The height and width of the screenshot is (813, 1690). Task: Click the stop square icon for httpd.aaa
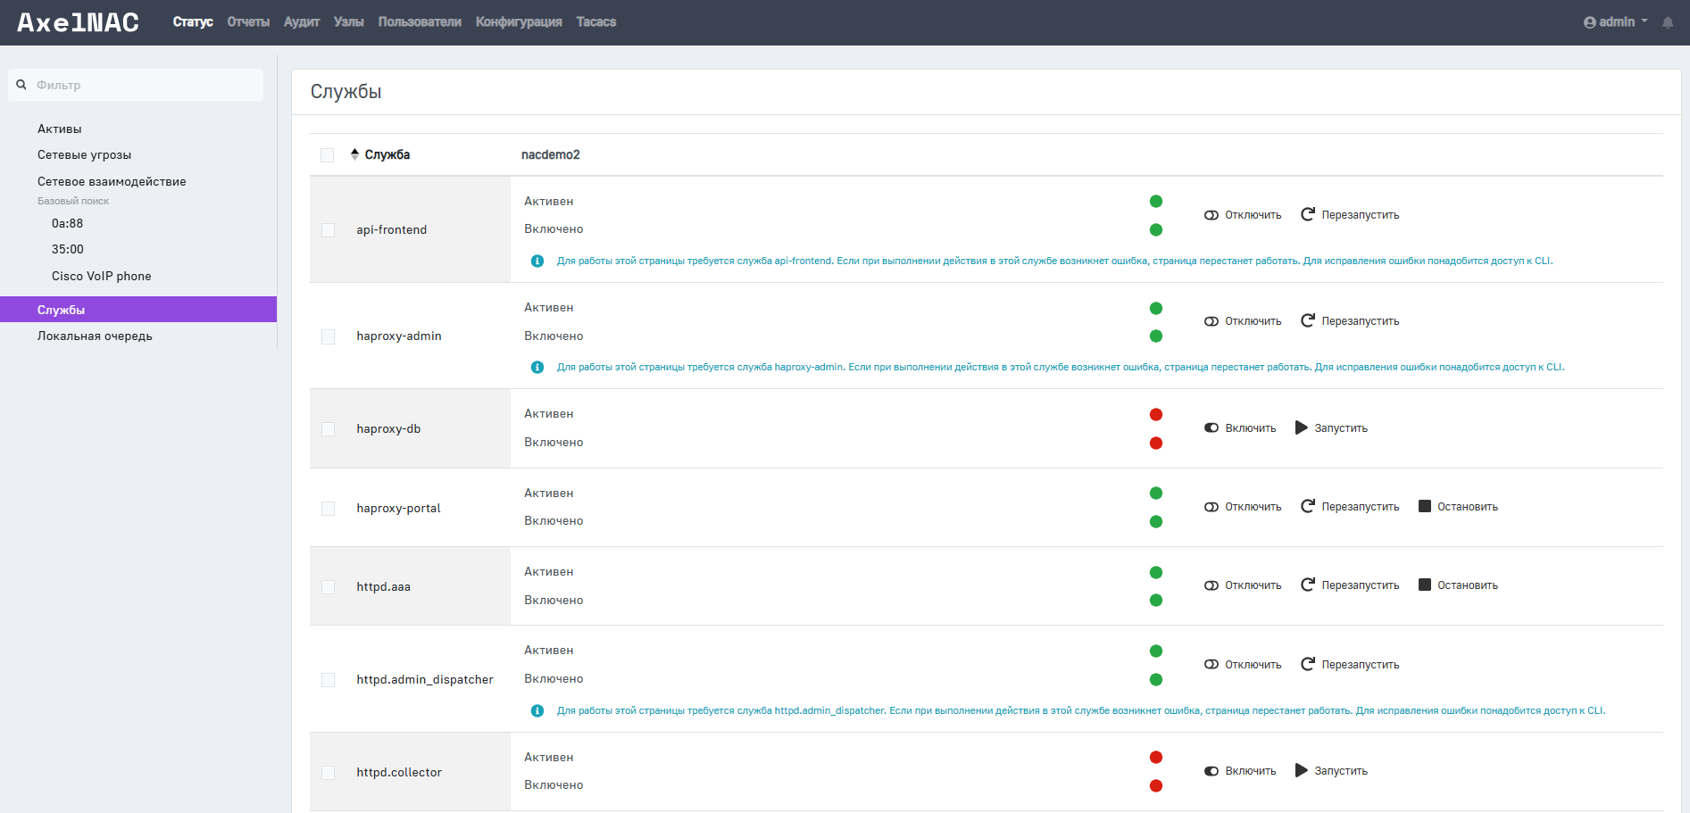pos(1425,585)
